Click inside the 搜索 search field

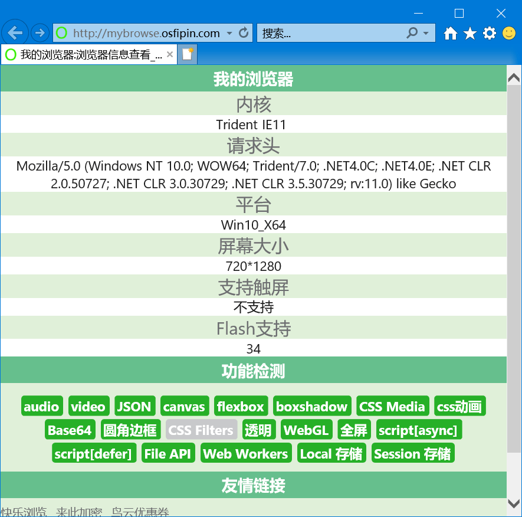(x=330, y=34)
